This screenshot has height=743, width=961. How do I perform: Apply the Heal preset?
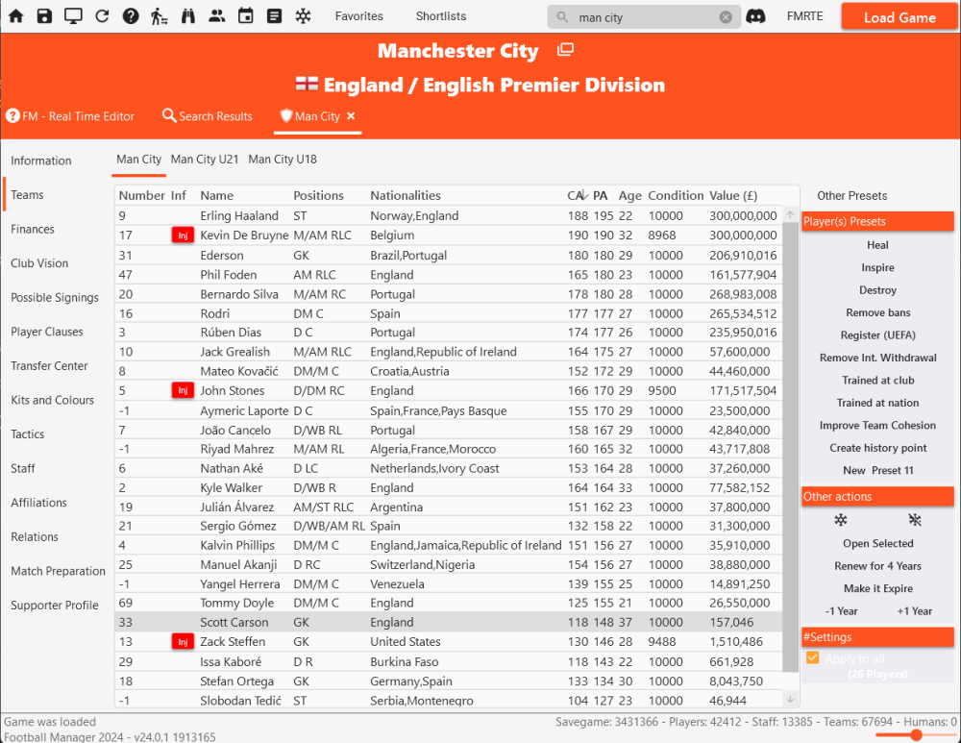877,245
